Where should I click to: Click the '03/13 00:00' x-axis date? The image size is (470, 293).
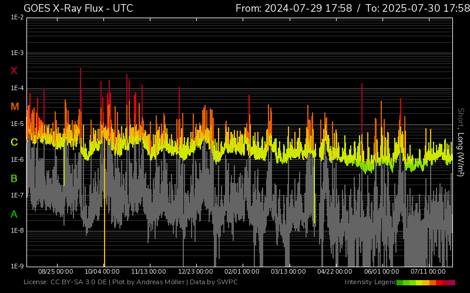(x=288, y=271)
